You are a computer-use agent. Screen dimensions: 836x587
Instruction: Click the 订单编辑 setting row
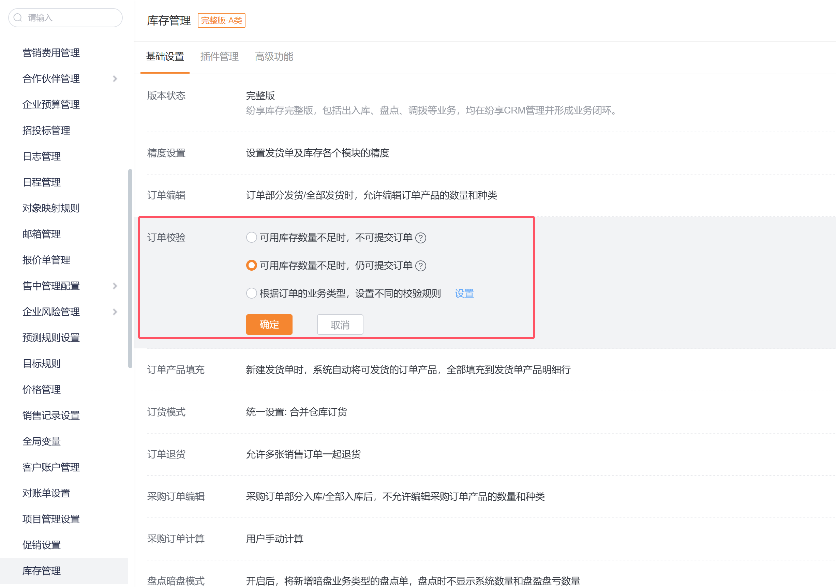coord(371,196)
